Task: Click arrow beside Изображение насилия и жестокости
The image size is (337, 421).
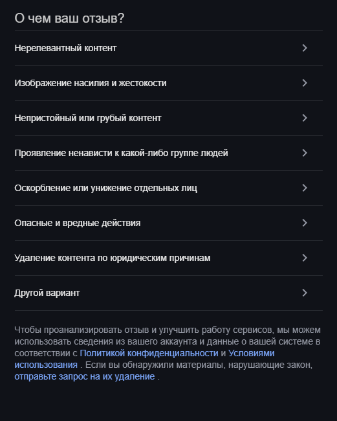Action: 305,83
